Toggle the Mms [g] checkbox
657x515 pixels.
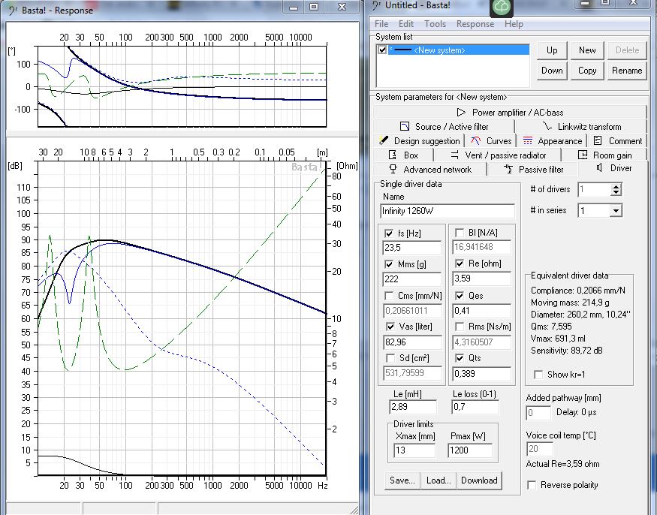(389, 264)
